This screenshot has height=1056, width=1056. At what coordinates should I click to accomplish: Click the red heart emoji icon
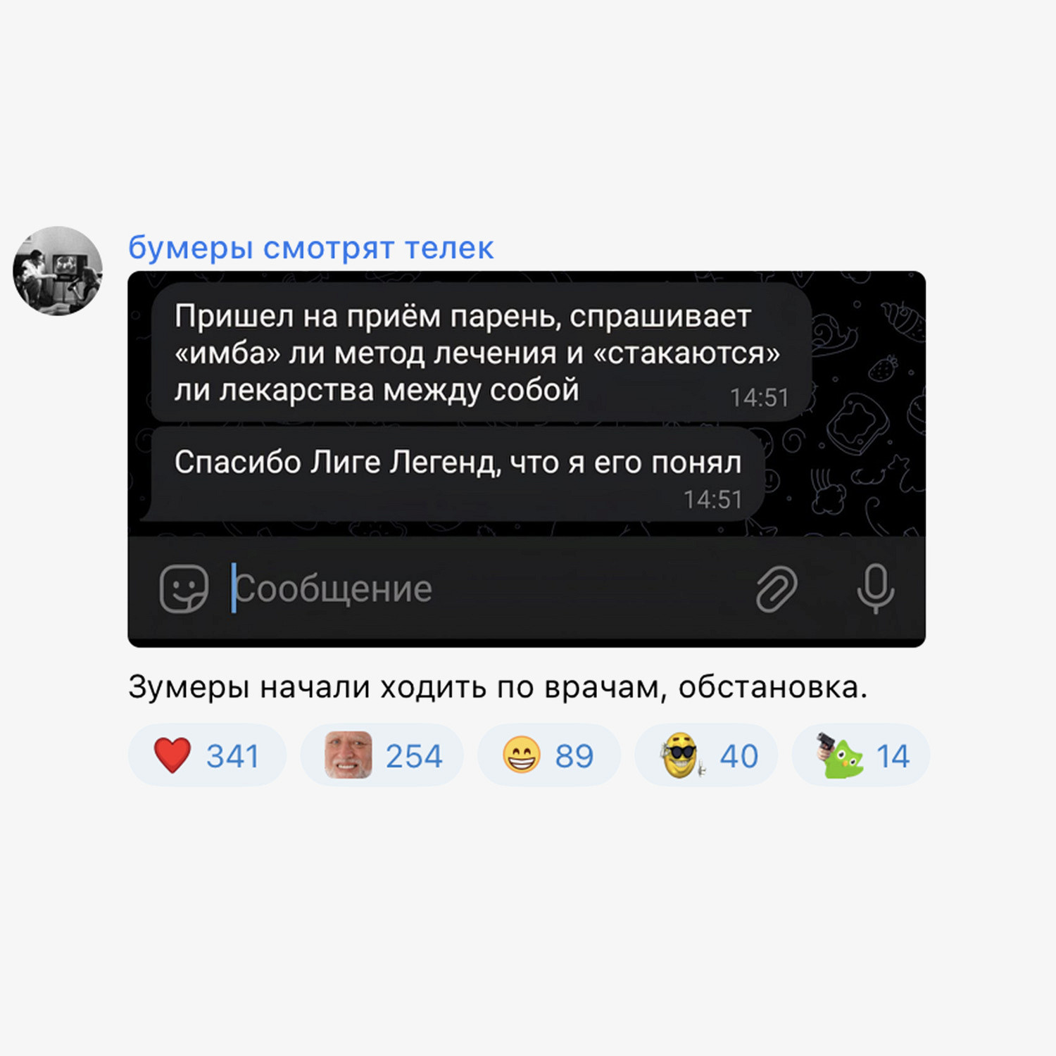coord(172,755)
